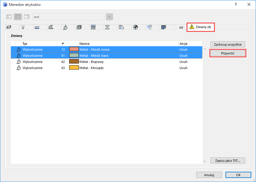Sort by the Nazwa column header
This screenshot has height=182, width=256.
pos(129,44)
